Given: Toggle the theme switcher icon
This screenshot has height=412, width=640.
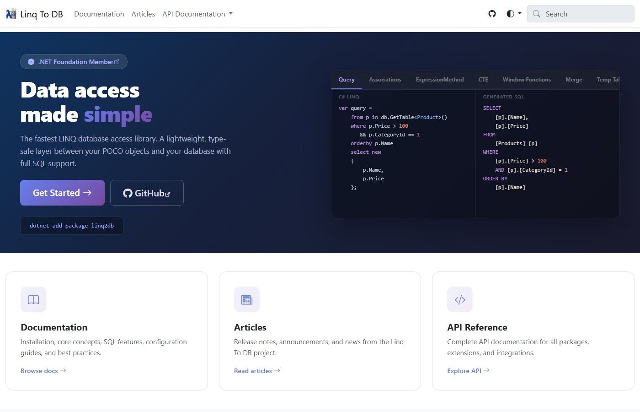Looking at the screenshot, I should [x=511, y=14].
